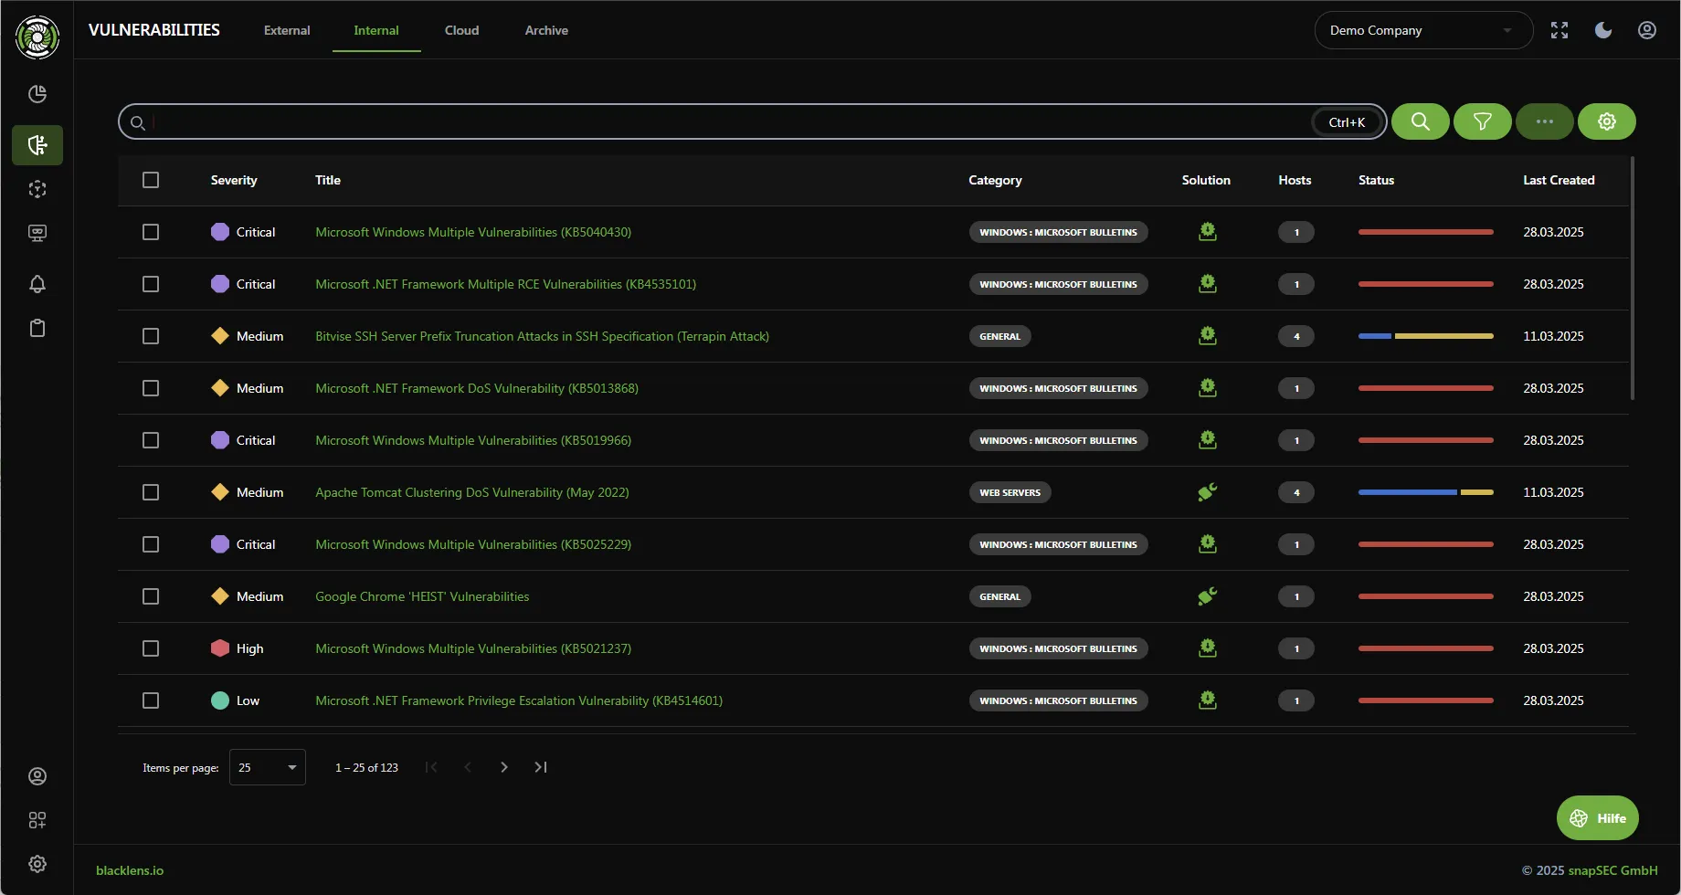This screenshot has width=1681, height=895.
Task: Open the notifications bell sidebar icon
Action: tap(37, 284)
